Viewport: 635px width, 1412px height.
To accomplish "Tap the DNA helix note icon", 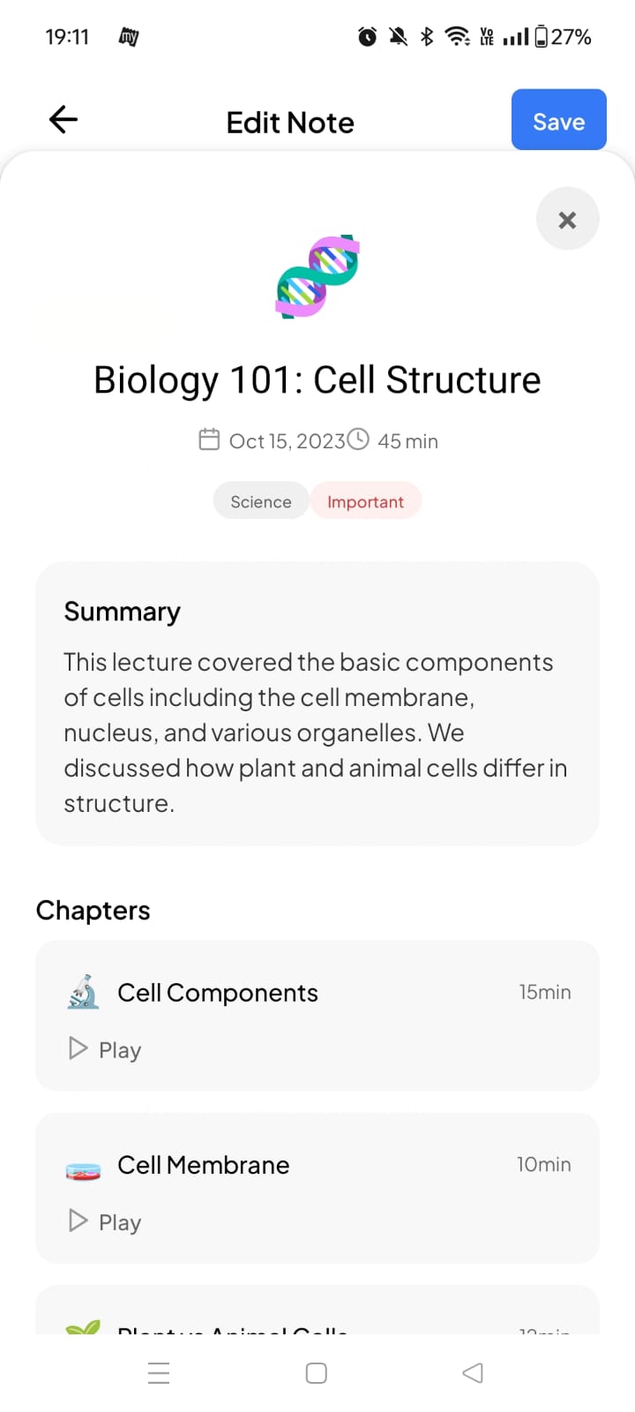I will point(317,276).
